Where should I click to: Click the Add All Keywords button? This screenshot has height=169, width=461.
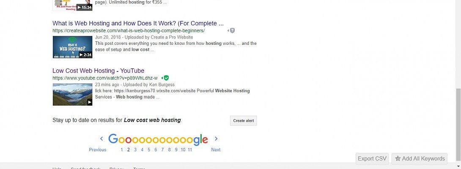[x=420, y=158]
